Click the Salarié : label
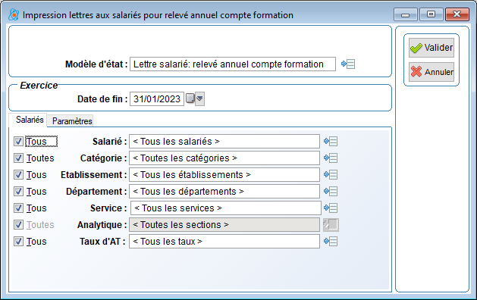477x300 pixels. coord(109,142)
